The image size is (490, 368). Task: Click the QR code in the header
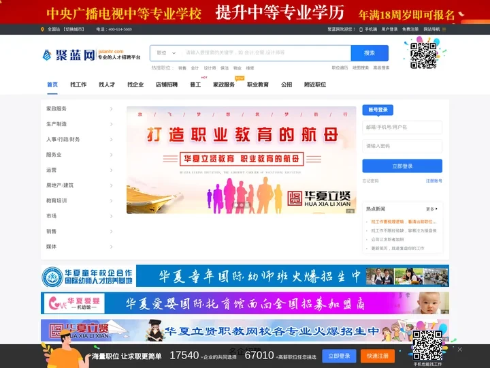[x=423, y=55]
